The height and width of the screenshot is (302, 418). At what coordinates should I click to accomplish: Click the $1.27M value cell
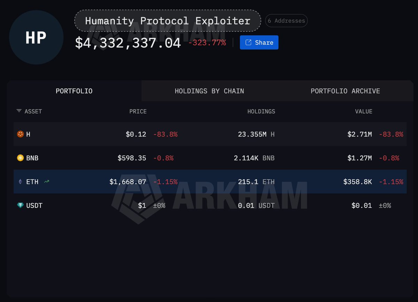pos(360,158)
